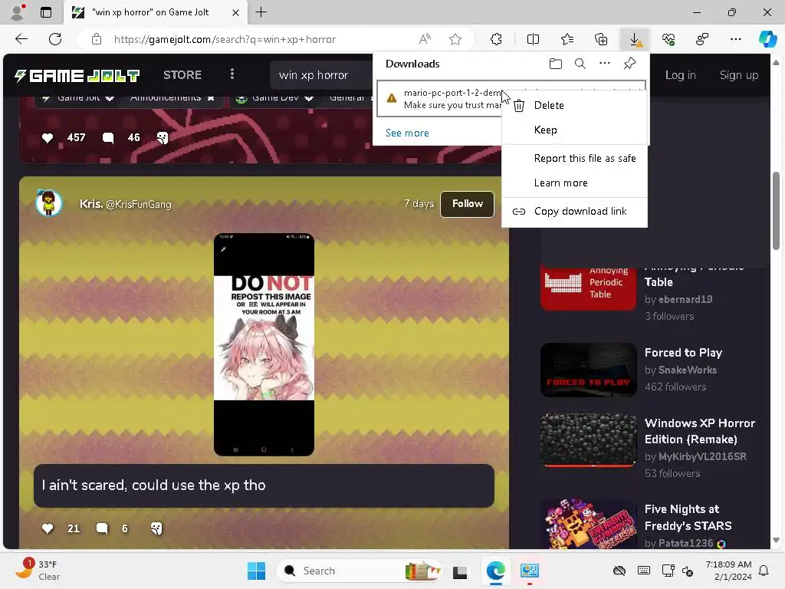Open a new browser tab

pos(261,12)
